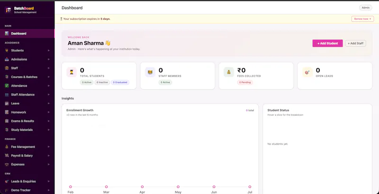379x194 pixels.
Task: Click the Courses & Batches icon
Action: pyautogui.click(x=7, y=77)
